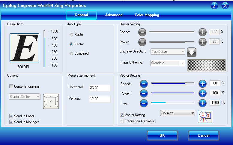
Task: Switch to the Color Mapping tab
Action: click(x=147, y=15)
